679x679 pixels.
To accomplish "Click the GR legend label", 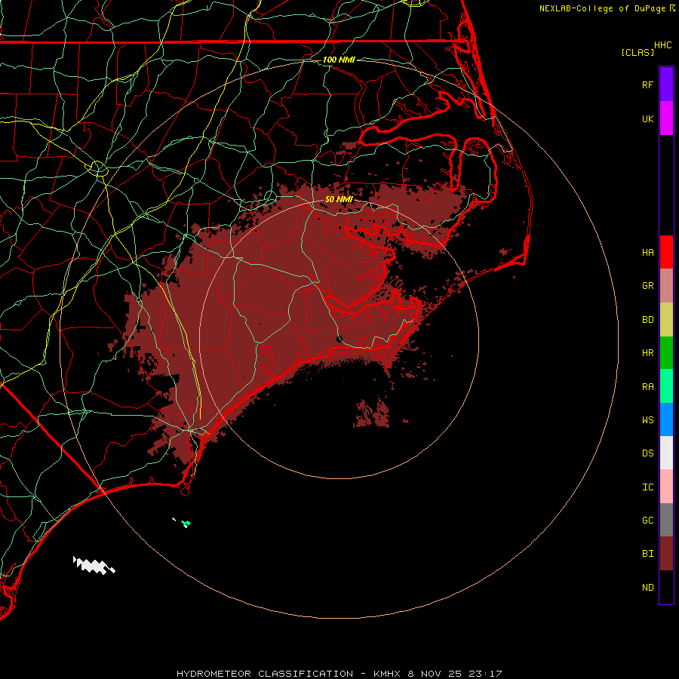I will (647, 286).
